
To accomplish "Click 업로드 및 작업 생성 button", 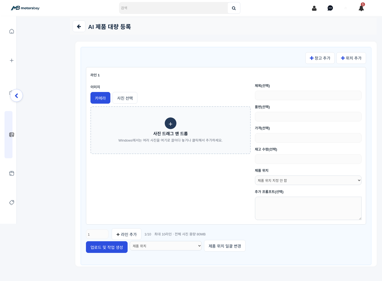I will click(107, 247).
